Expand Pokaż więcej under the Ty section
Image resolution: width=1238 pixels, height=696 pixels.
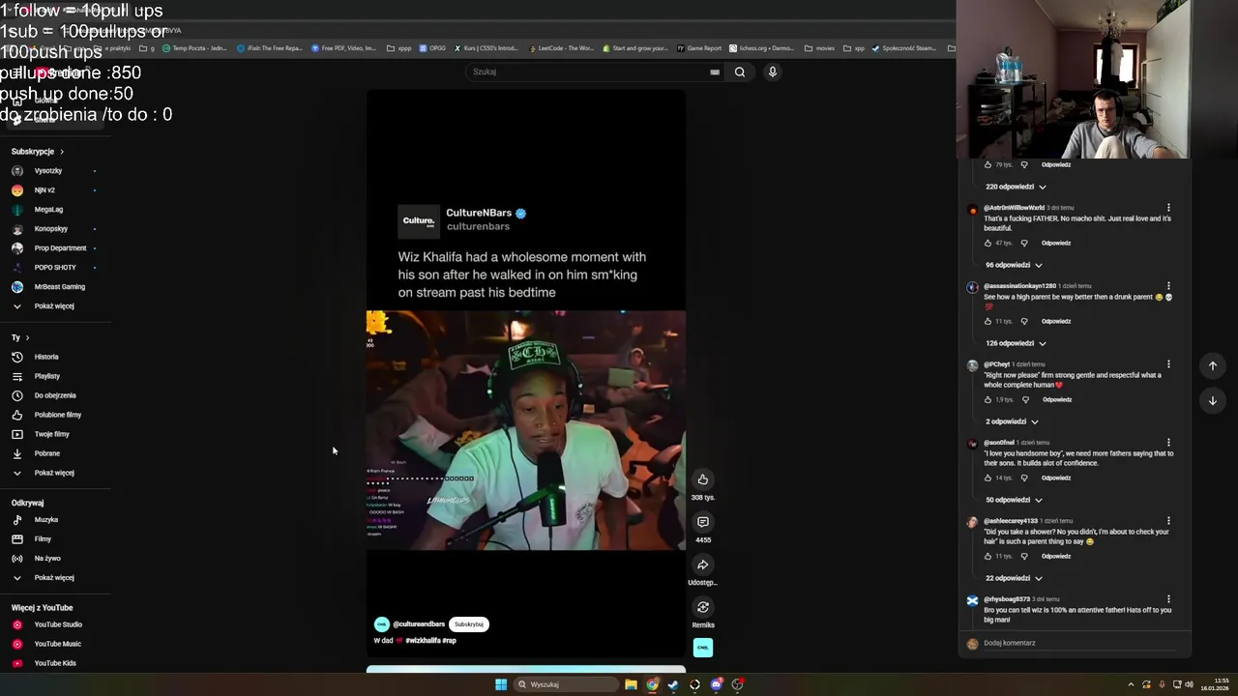pos(55,473)
